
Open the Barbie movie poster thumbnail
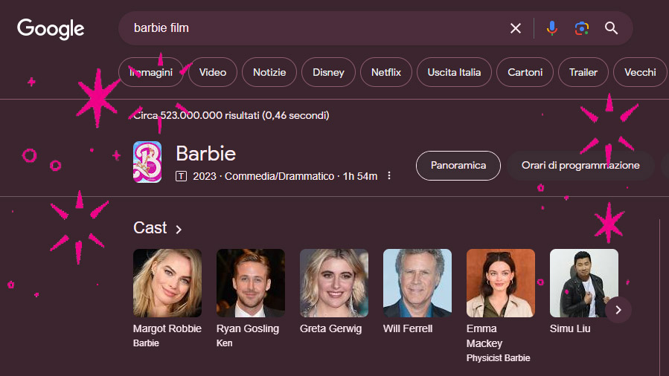tap(147, 162)
